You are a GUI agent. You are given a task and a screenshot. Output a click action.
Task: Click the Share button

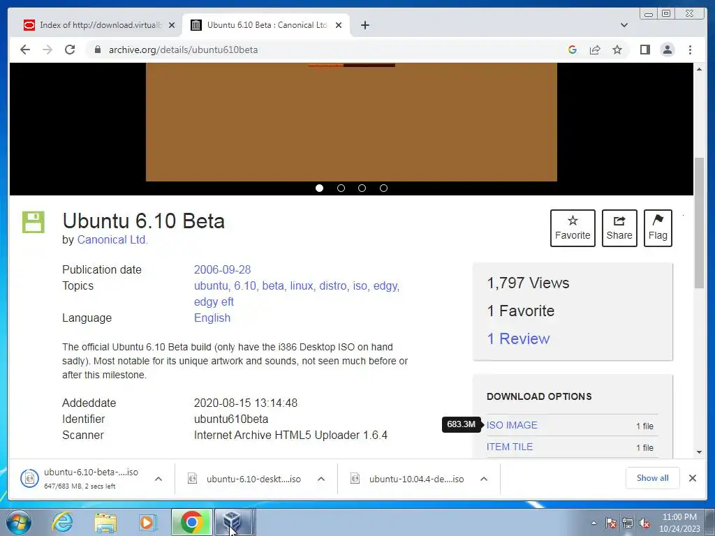pyautogui.click(x=619, y=228)
